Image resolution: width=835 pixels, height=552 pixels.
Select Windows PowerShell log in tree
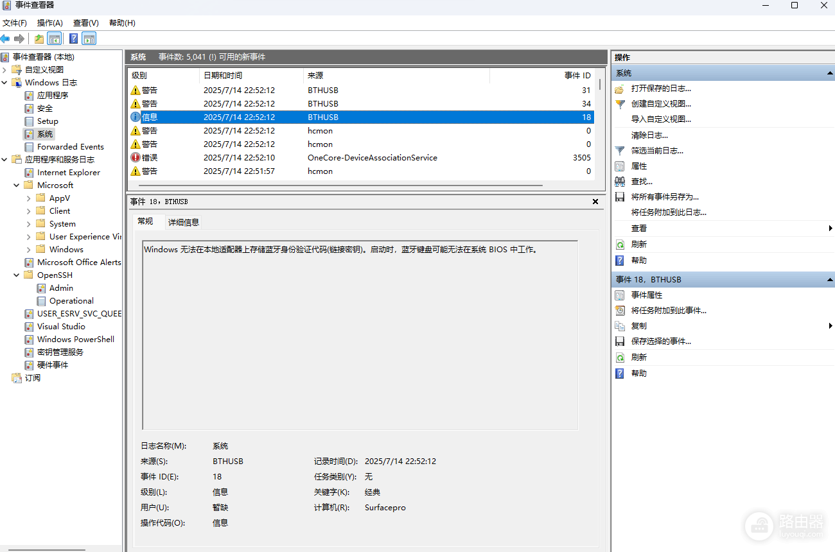click(76, 340)
